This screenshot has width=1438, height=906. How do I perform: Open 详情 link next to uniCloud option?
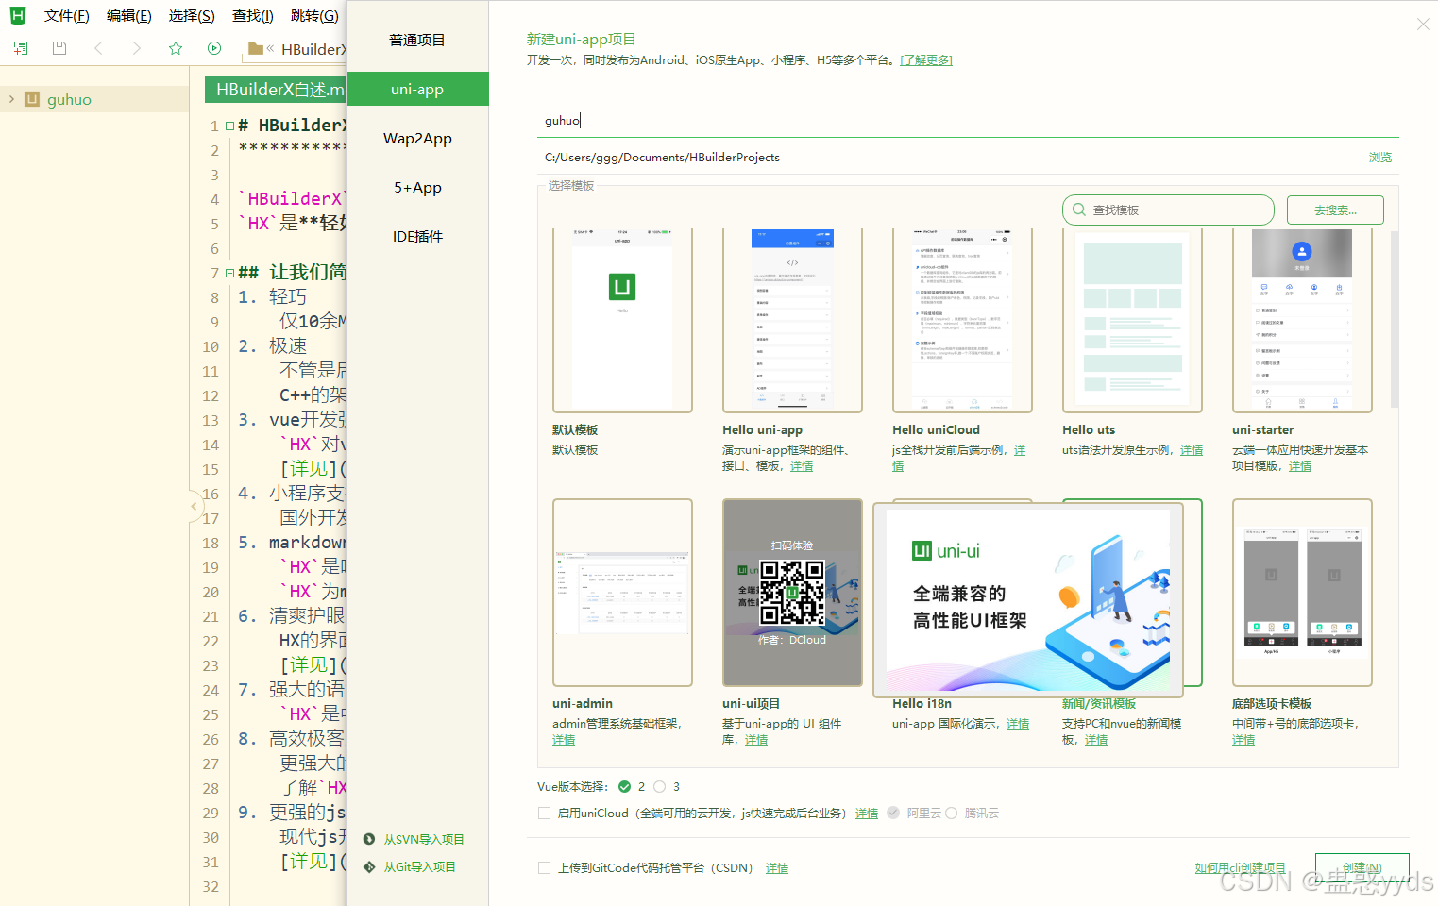(x=867, y=814)
